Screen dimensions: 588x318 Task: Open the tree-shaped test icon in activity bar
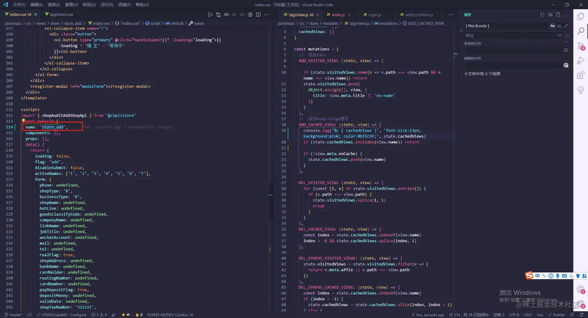point(581,90)
